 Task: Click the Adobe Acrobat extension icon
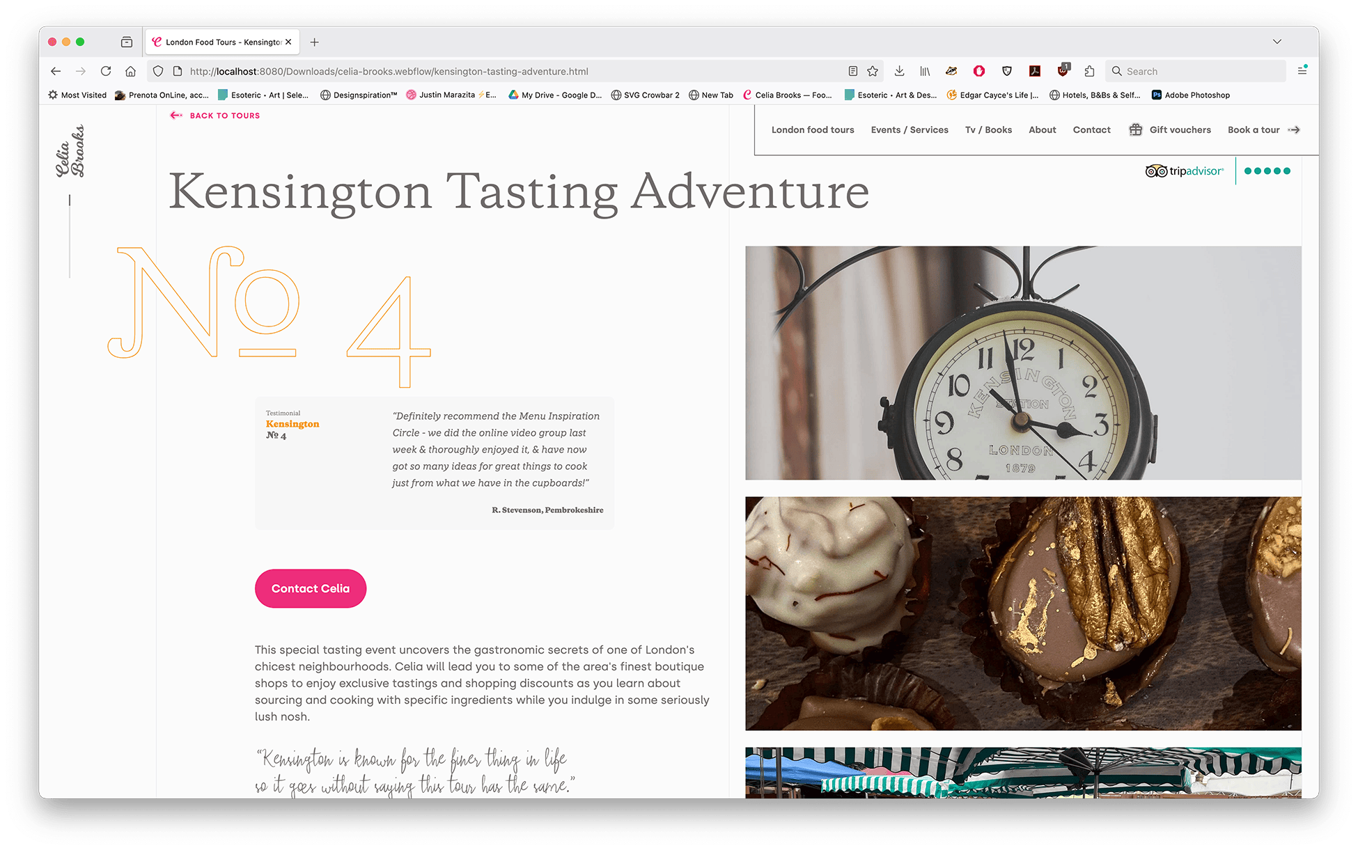(1035, 71)
